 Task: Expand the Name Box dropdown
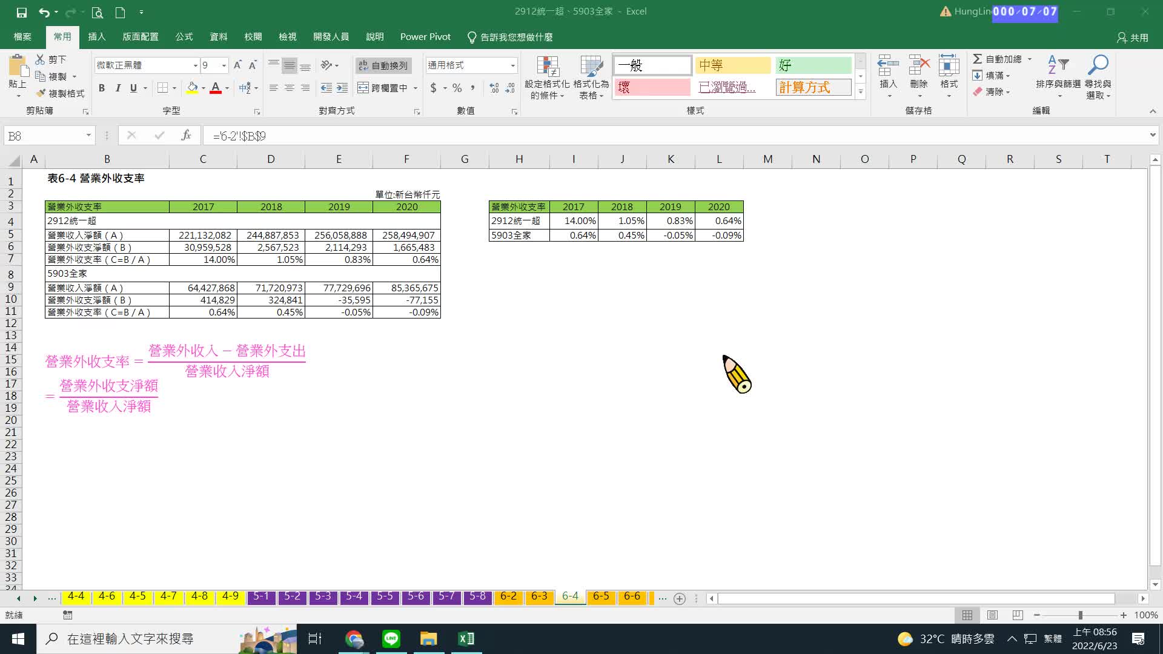pyautogui.click(x=88, y=136)
